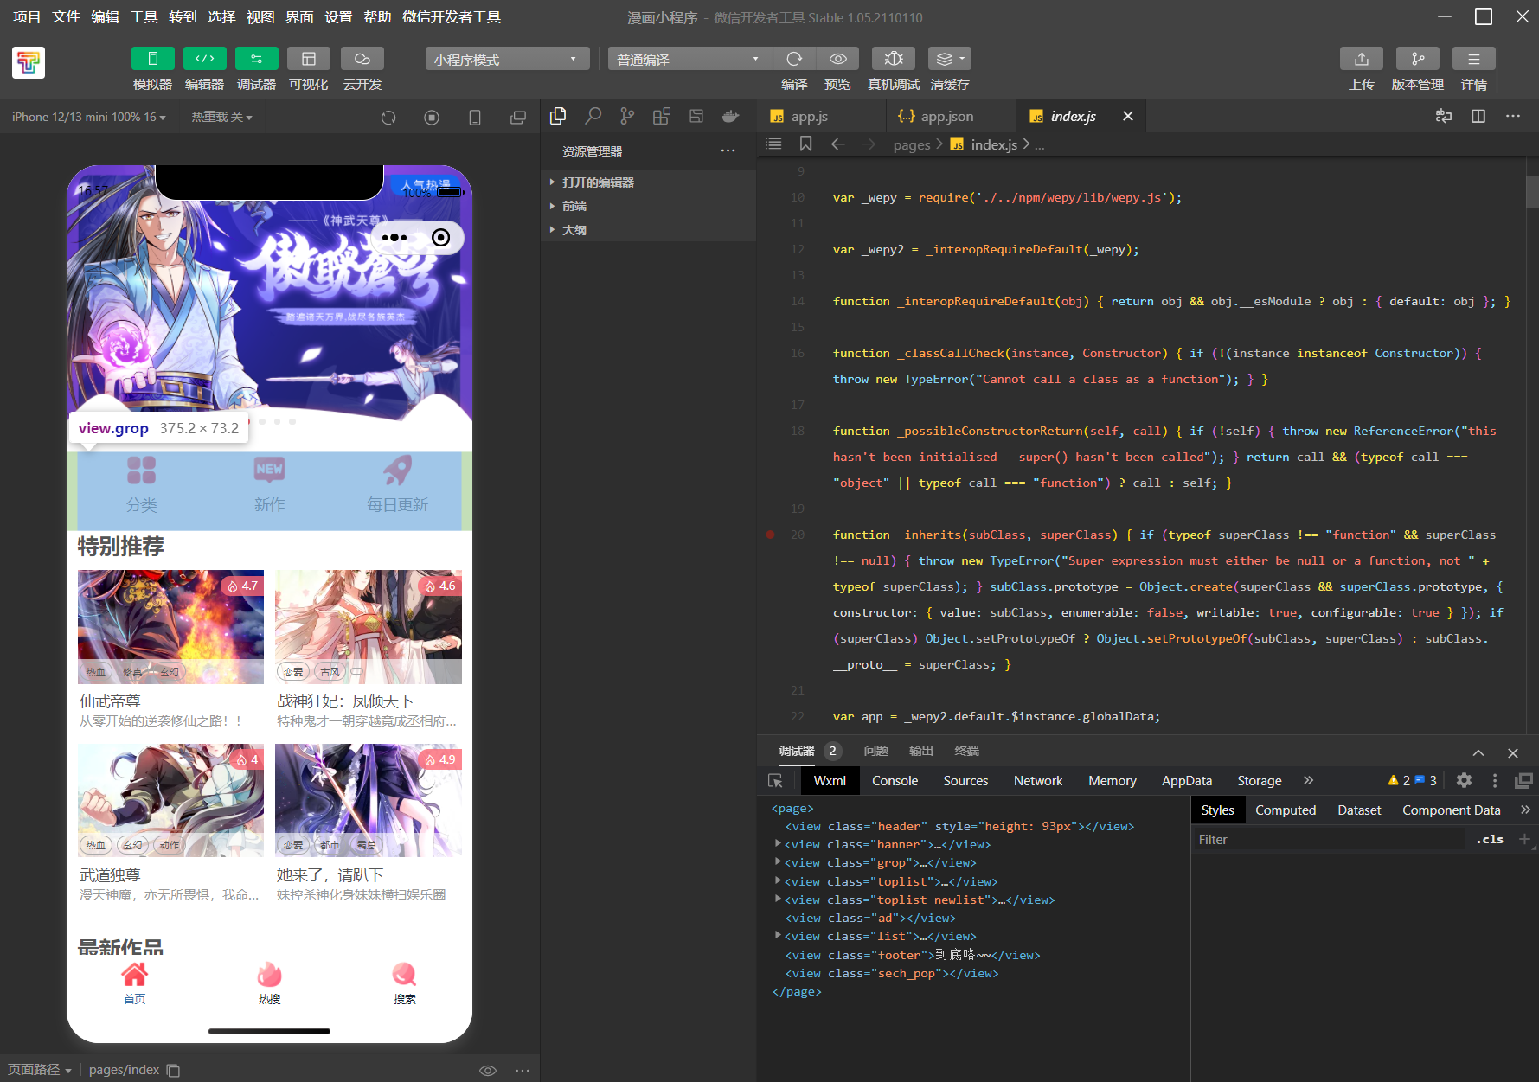Toggle the simulator phone frame icon
Image resolution: width=1539 pixels, height=1082 pixels.
tap(475, 118)
